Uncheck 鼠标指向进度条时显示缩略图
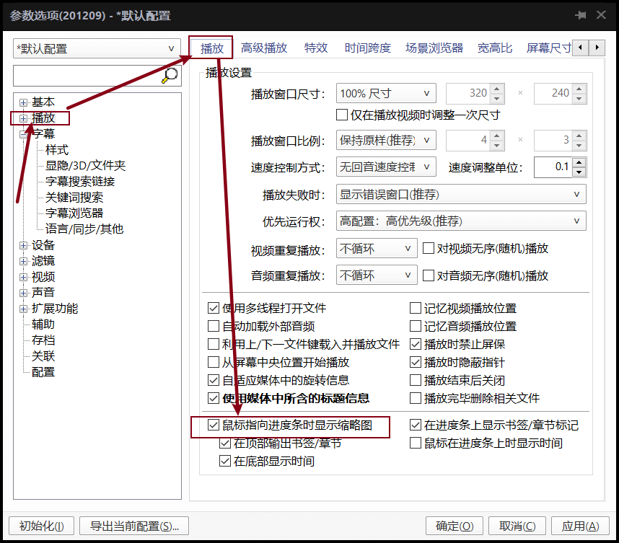This screenshot has width=619, height=543. [213, 425]
